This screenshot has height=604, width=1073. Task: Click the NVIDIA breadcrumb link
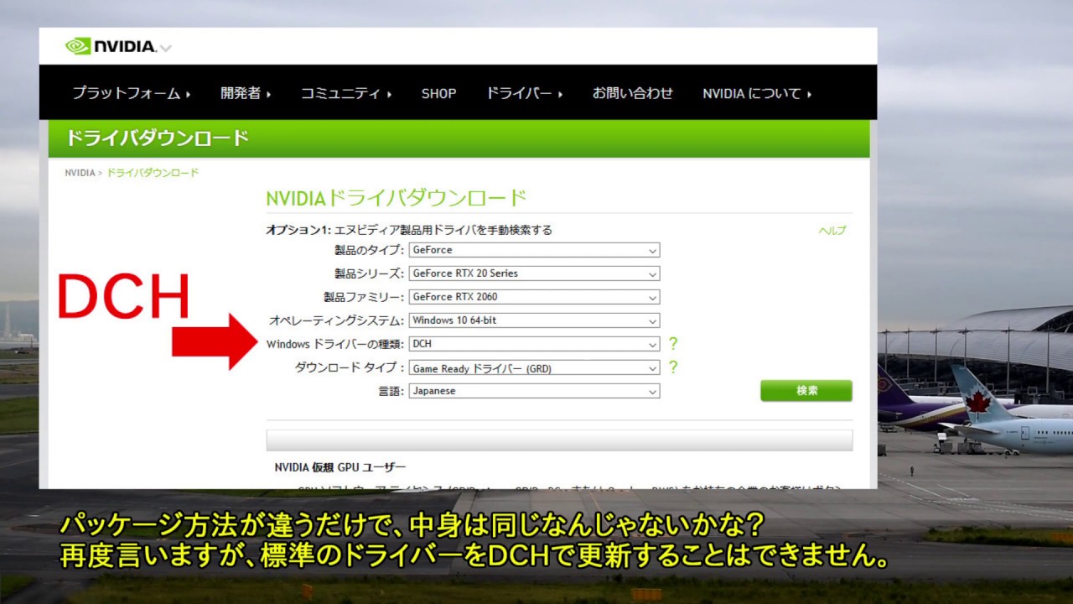(80, 173)
